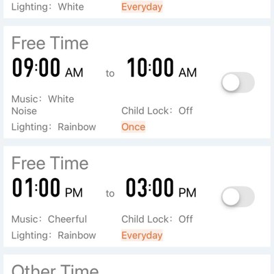Open the first Free Time card title

point(50,43)
